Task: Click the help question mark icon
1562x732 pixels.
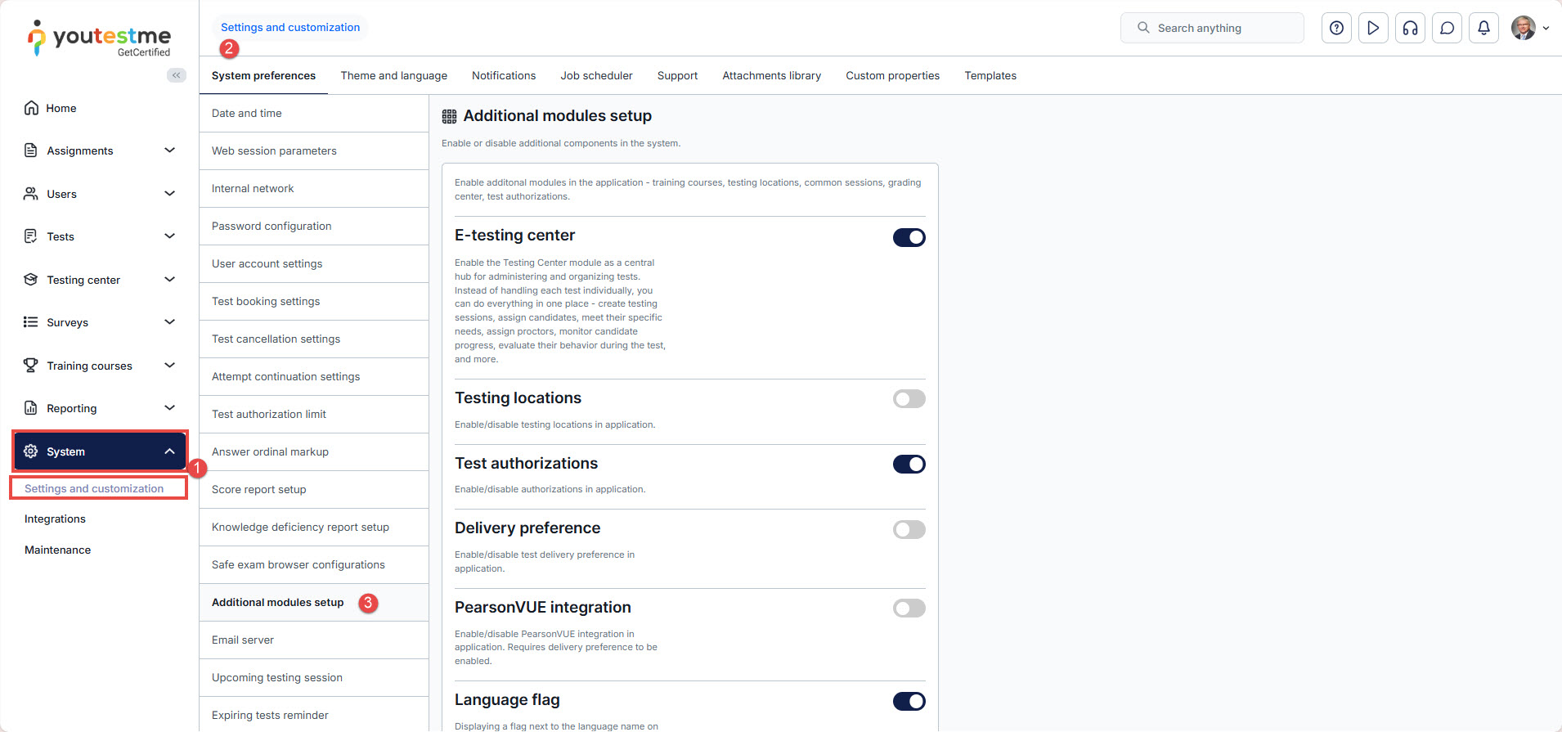Action: (1336, 28)
